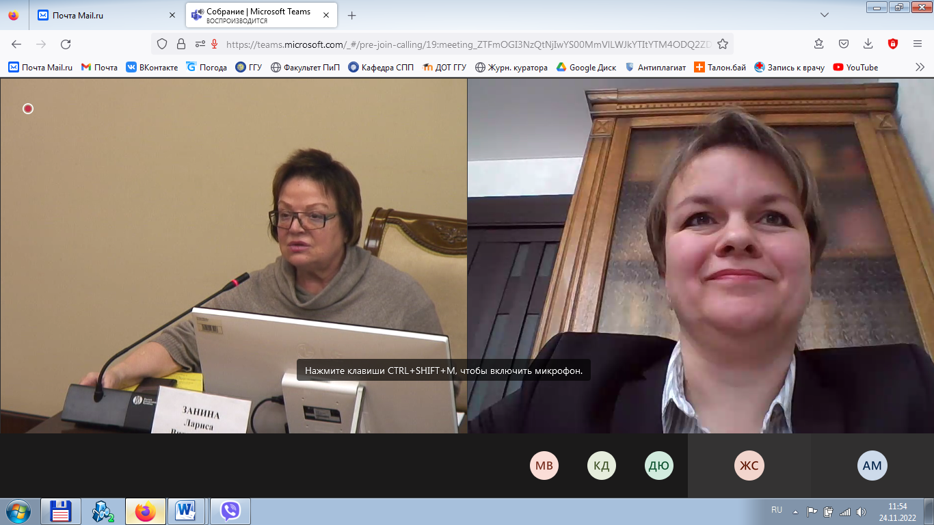Open the Антиплагиат bookmark
Screen dimensions: 934x525
(655, 67)
